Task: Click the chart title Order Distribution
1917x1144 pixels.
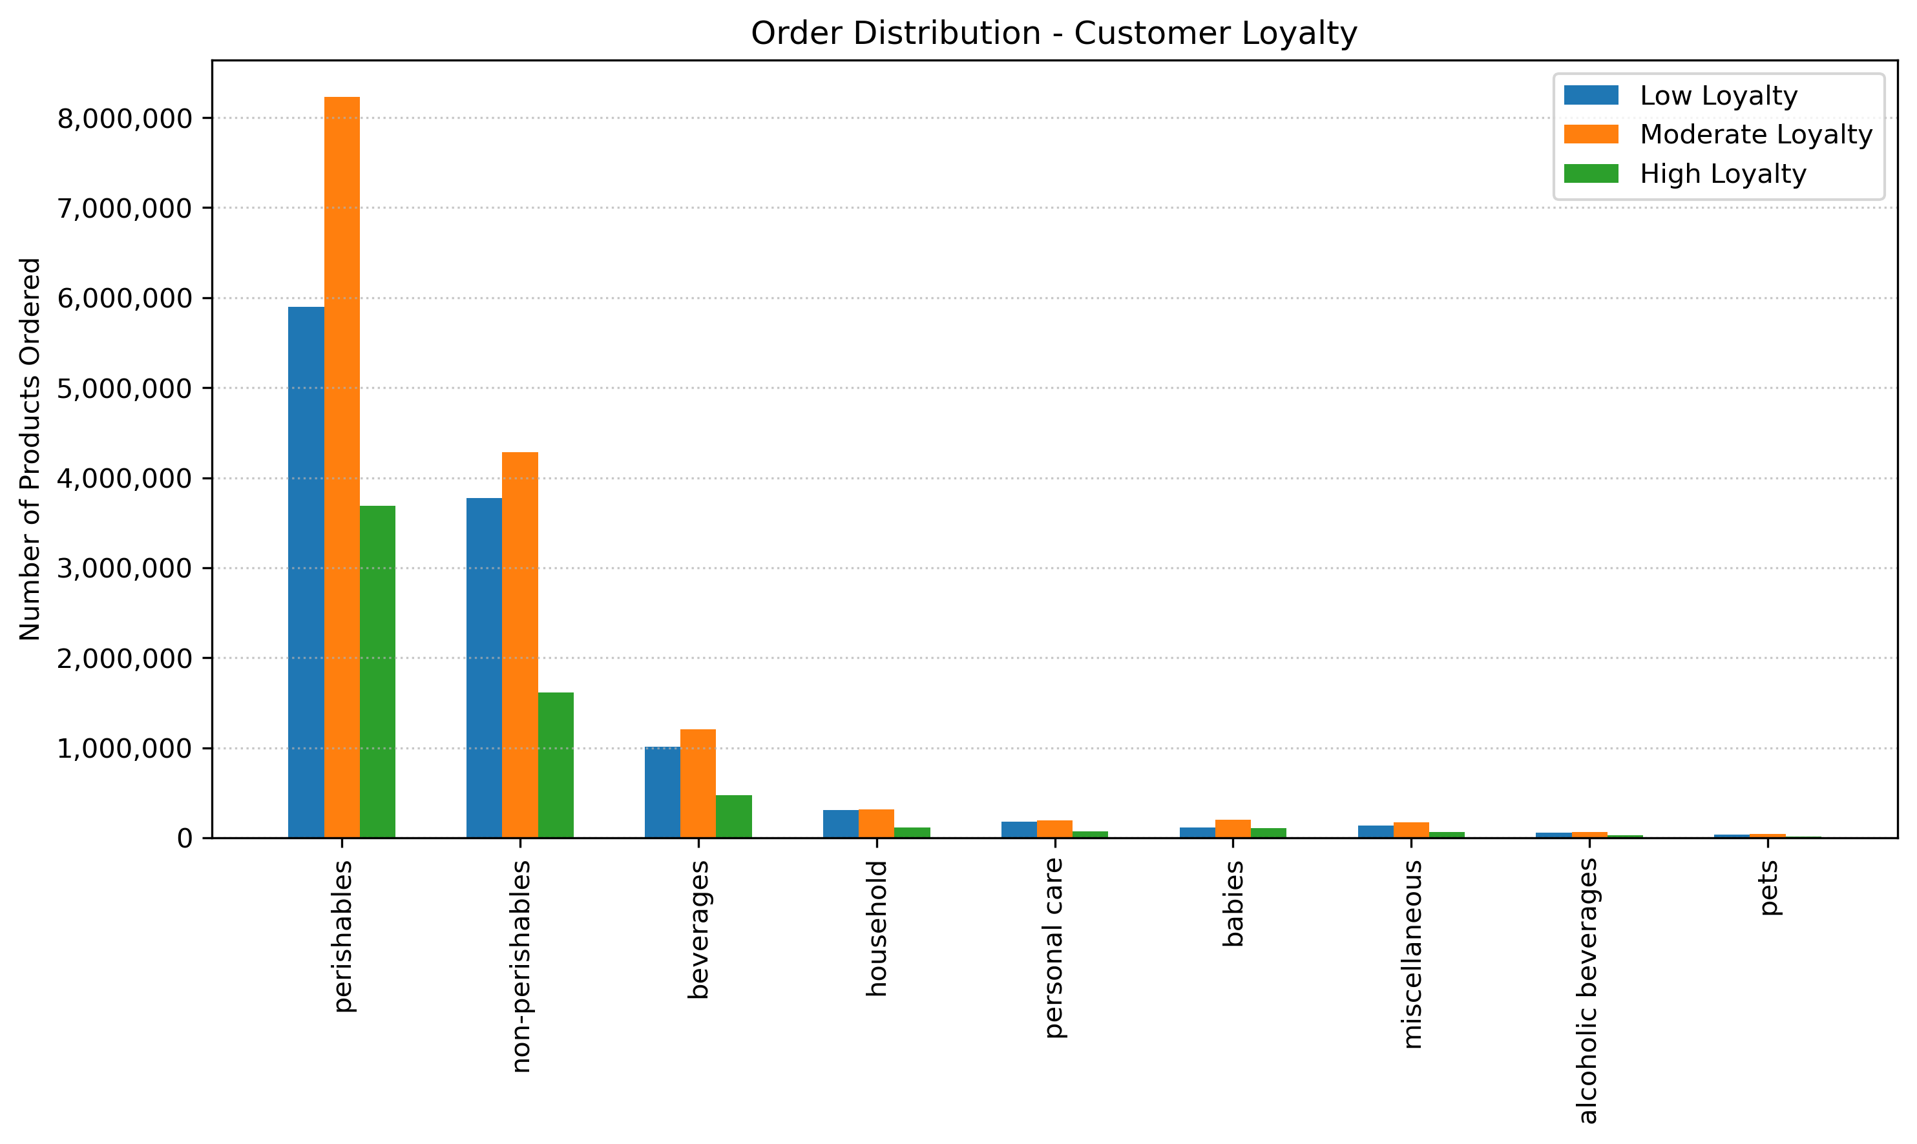Action: click(1053, 34)
